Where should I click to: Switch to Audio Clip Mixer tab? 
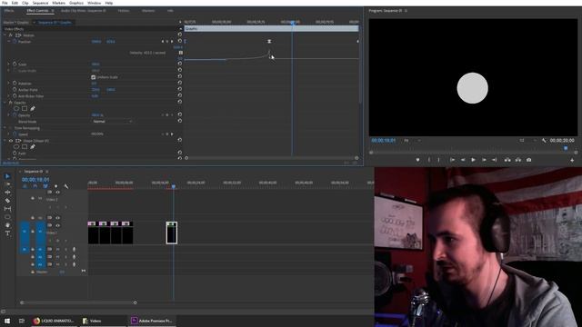(83, 11)
